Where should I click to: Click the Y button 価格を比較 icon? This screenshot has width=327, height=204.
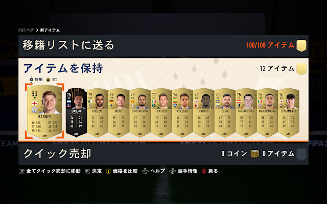[108, 171]
